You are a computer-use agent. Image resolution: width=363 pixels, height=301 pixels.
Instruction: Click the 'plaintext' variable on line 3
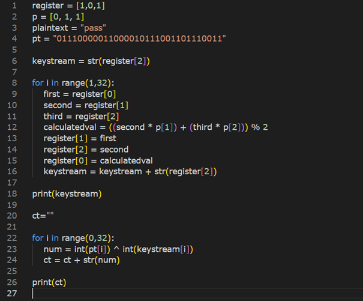[x=50, y=28]
